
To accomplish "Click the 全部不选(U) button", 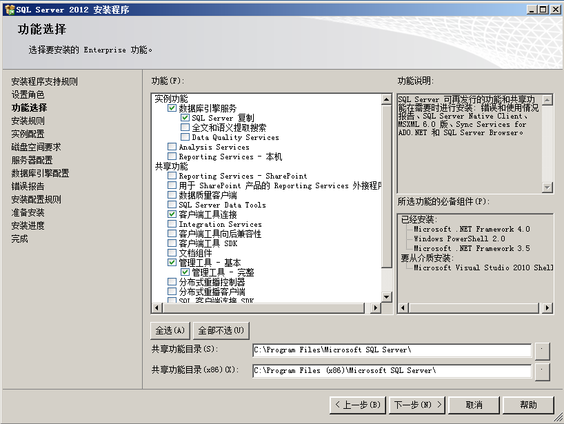I will point(221,330).
